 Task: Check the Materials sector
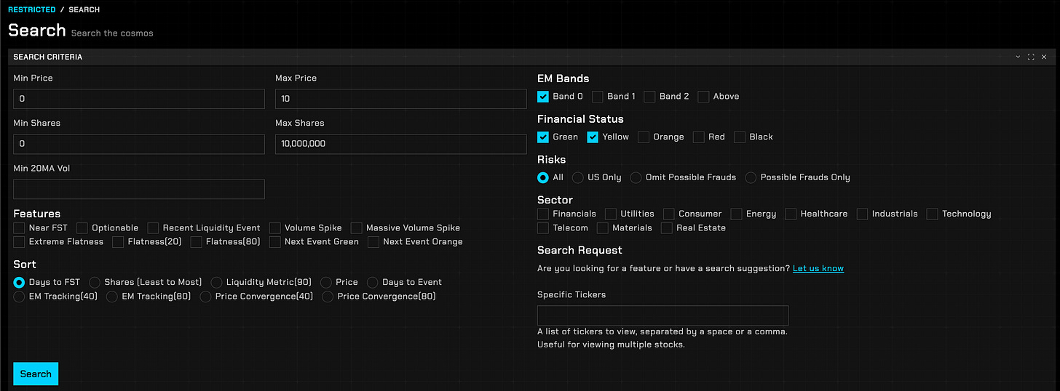click(603, 228)
